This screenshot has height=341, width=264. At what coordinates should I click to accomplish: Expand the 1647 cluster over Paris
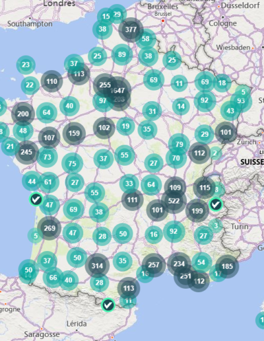[117, 91]
